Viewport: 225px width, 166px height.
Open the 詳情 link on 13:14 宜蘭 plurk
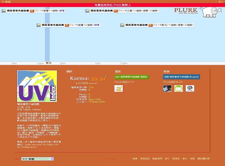[x=62, y=11]
